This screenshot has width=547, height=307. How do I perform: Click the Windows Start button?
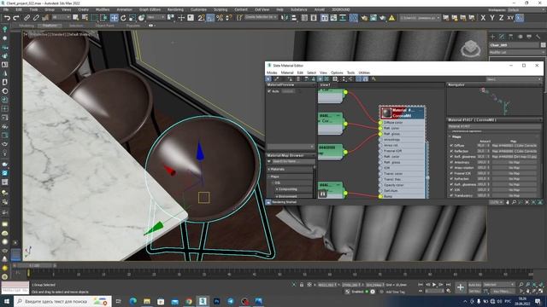[x=7, y=301]
